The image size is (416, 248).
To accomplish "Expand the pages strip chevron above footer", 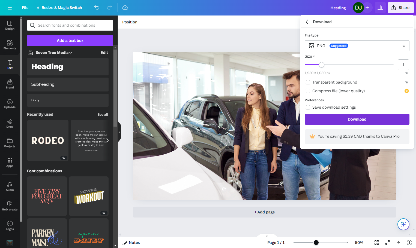I will click(267, 236).
